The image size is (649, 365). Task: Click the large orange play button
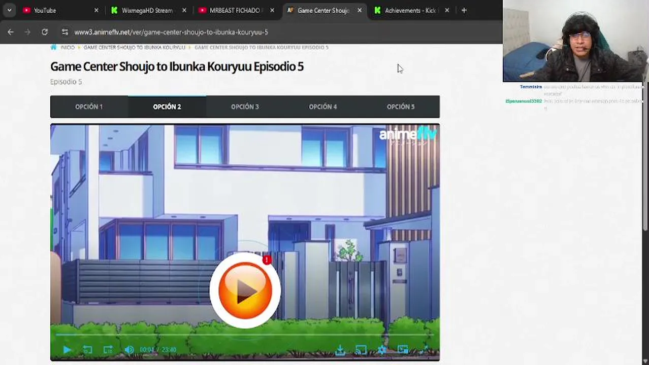[245, 290]
